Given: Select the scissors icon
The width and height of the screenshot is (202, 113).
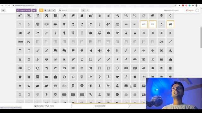Looking at the screenshot, I should pos(153,59).
